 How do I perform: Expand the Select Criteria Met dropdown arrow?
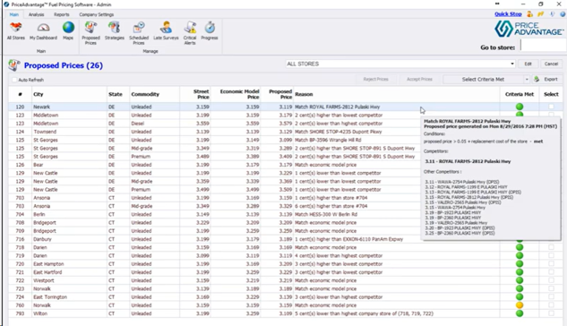click(527, 79)
